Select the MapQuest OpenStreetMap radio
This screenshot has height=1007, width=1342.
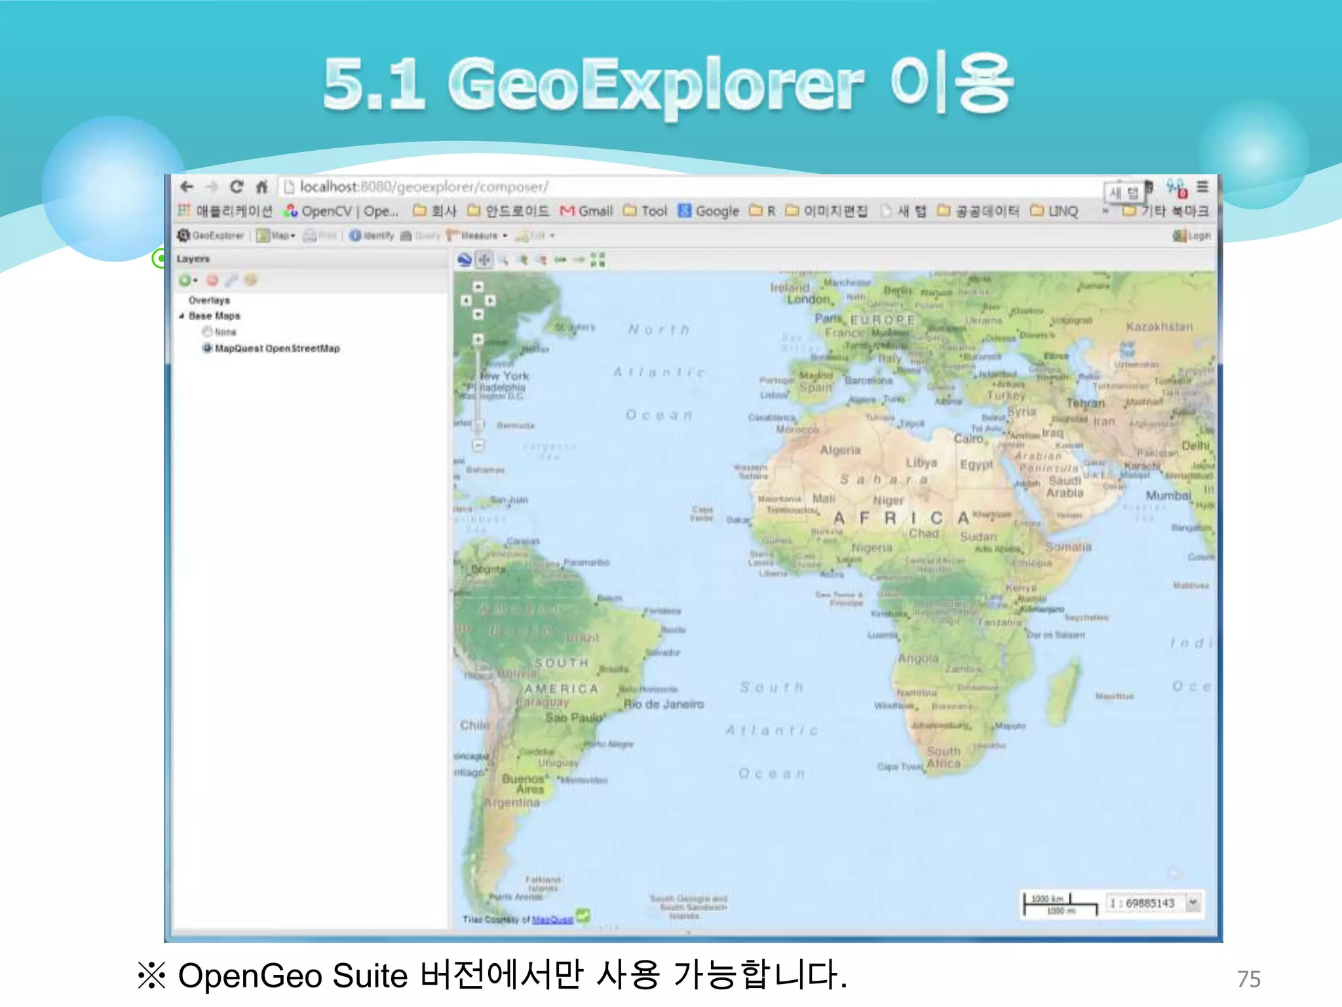(208, 348)
